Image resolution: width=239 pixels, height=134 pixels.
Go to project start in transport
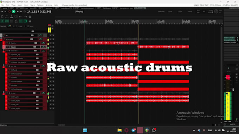[x=2, y=12]
